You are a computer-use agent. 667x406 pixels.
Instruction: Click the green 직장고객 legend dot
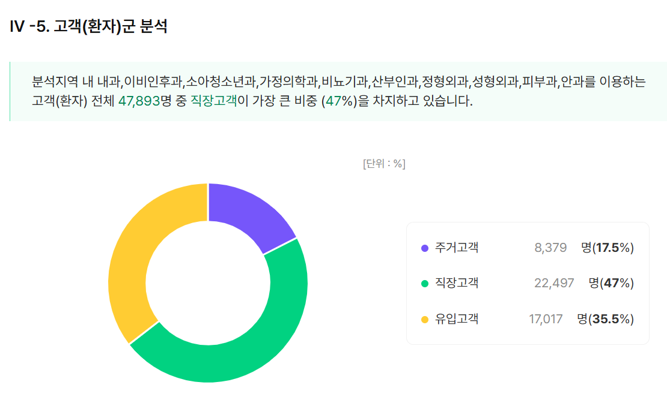tap(425, 283)
